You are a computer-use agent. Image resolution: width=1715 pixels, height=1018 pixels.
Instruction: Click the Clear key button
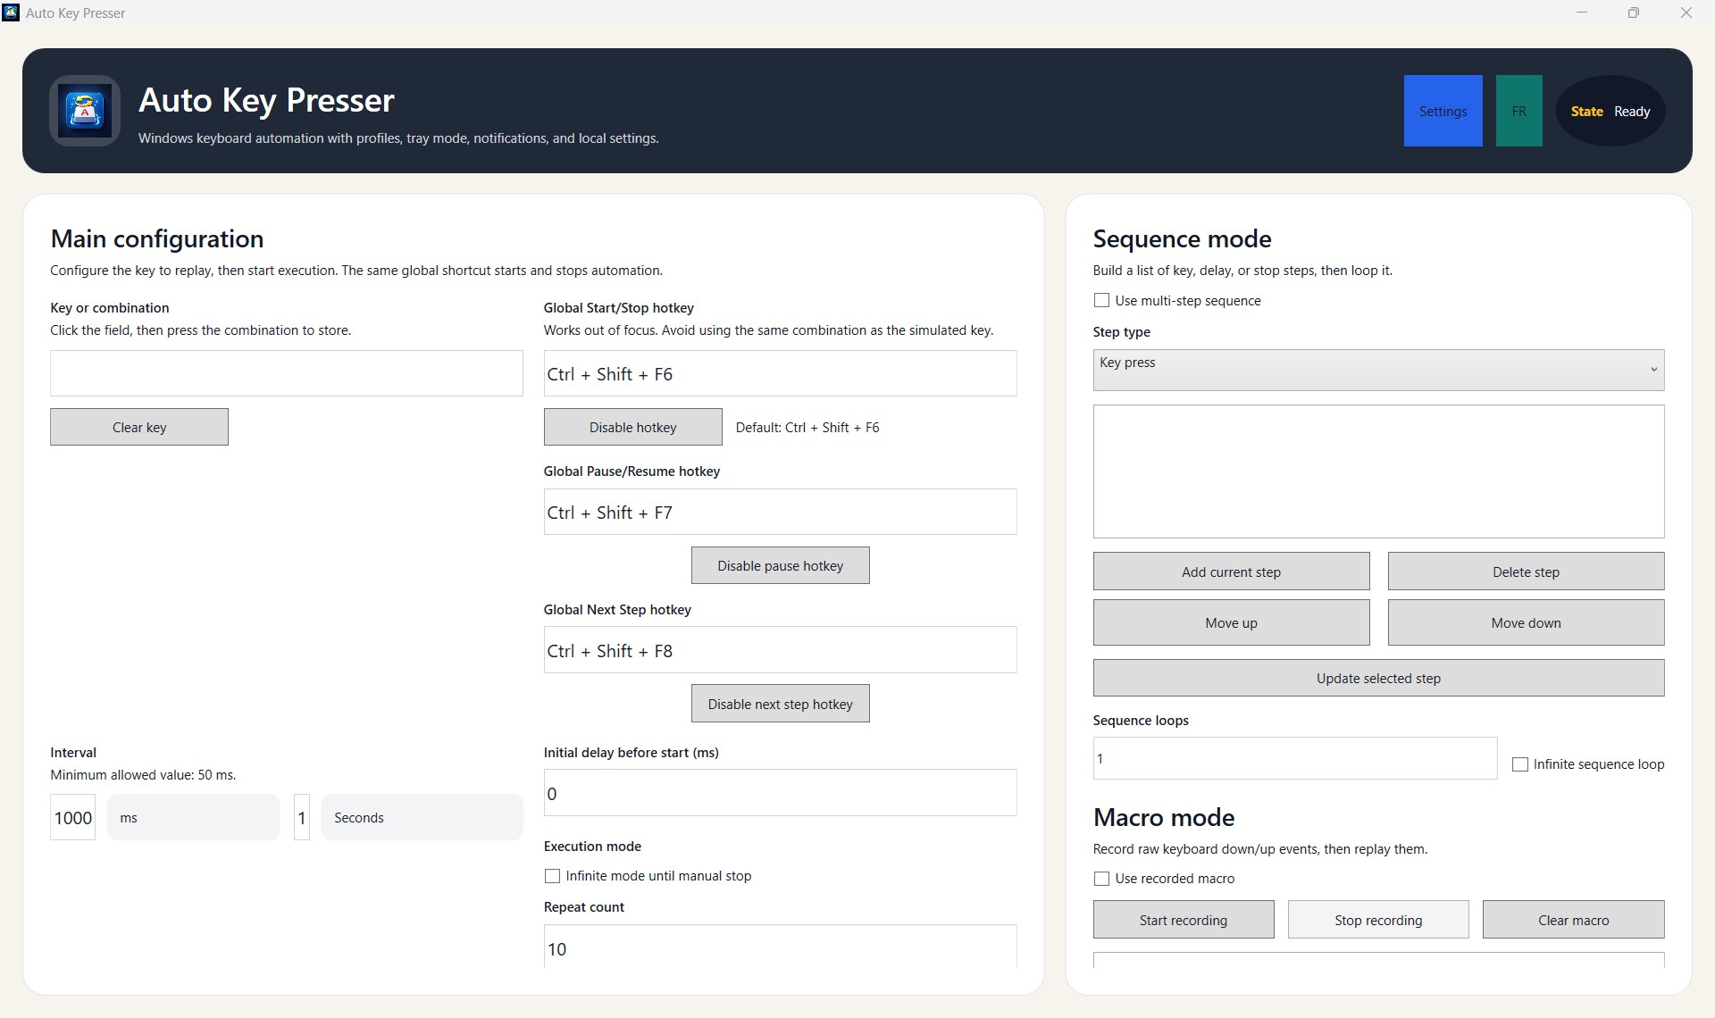pos(139,427)
